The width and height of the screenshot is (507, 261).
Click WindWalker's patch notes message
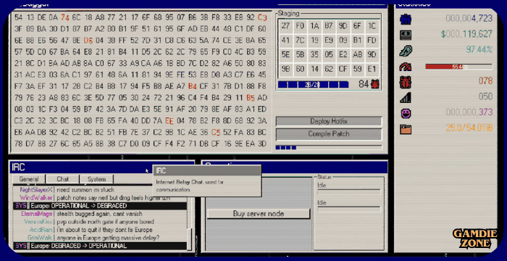[113, 198]
